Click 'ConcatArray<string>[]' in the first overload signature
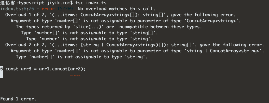Viewport: 269px width, 103px height. [x=107, y=15]
